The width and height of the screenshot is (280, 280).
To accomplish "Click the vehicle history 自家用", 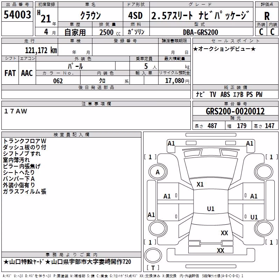I will [75, 32].
